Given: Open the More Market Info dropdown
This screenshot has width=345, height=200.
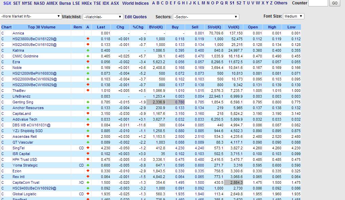Looking at the screenshot, I should click(x=31, y=17).
